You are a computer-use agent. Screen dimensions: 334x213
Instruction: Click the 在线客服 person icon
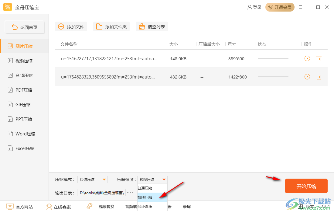click(x=49, y=207)
